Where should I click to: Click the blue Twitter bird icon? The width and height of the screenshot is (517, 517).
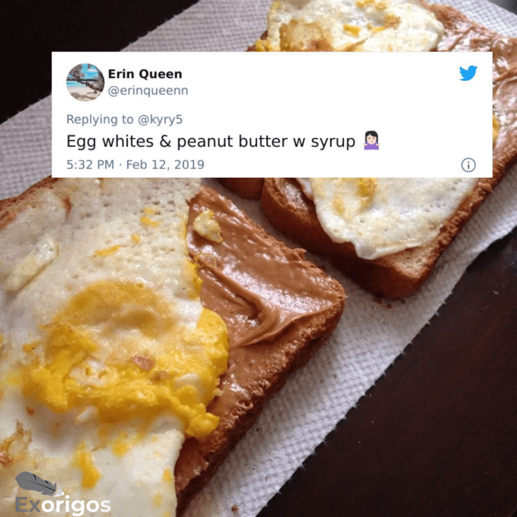468,73
